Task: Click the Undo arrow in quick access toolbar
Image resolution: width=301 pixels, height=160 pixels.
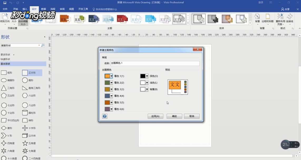Action: click(11, 3)
